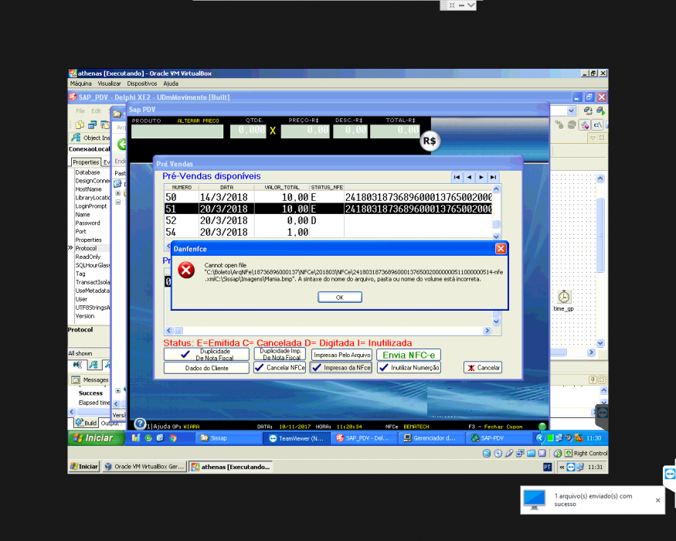Select Properties tab in Object Inspector
The height and width of the screenshot is (541, 676).
[86, 162]
